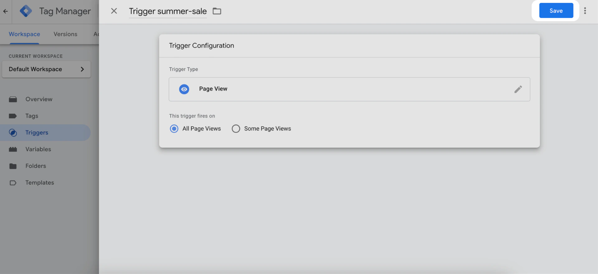Close the trigger editor panel
This screenshot has height=274, width=598.
click(x=114, y=11)
